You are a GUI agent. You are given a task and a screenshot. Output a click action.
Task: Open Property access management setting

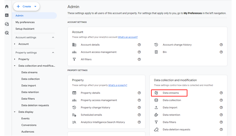pos(99,100)
